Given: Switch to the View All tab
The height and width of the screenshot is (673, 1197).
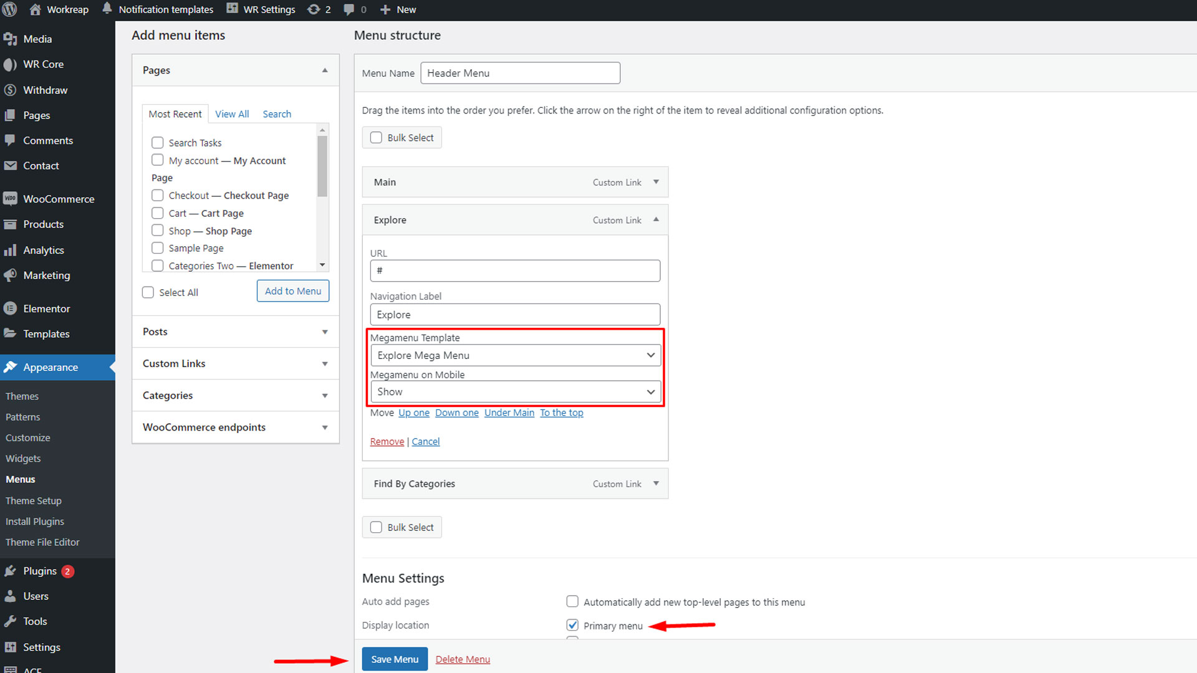Looking at the screenshot, I should click(232, 114).
